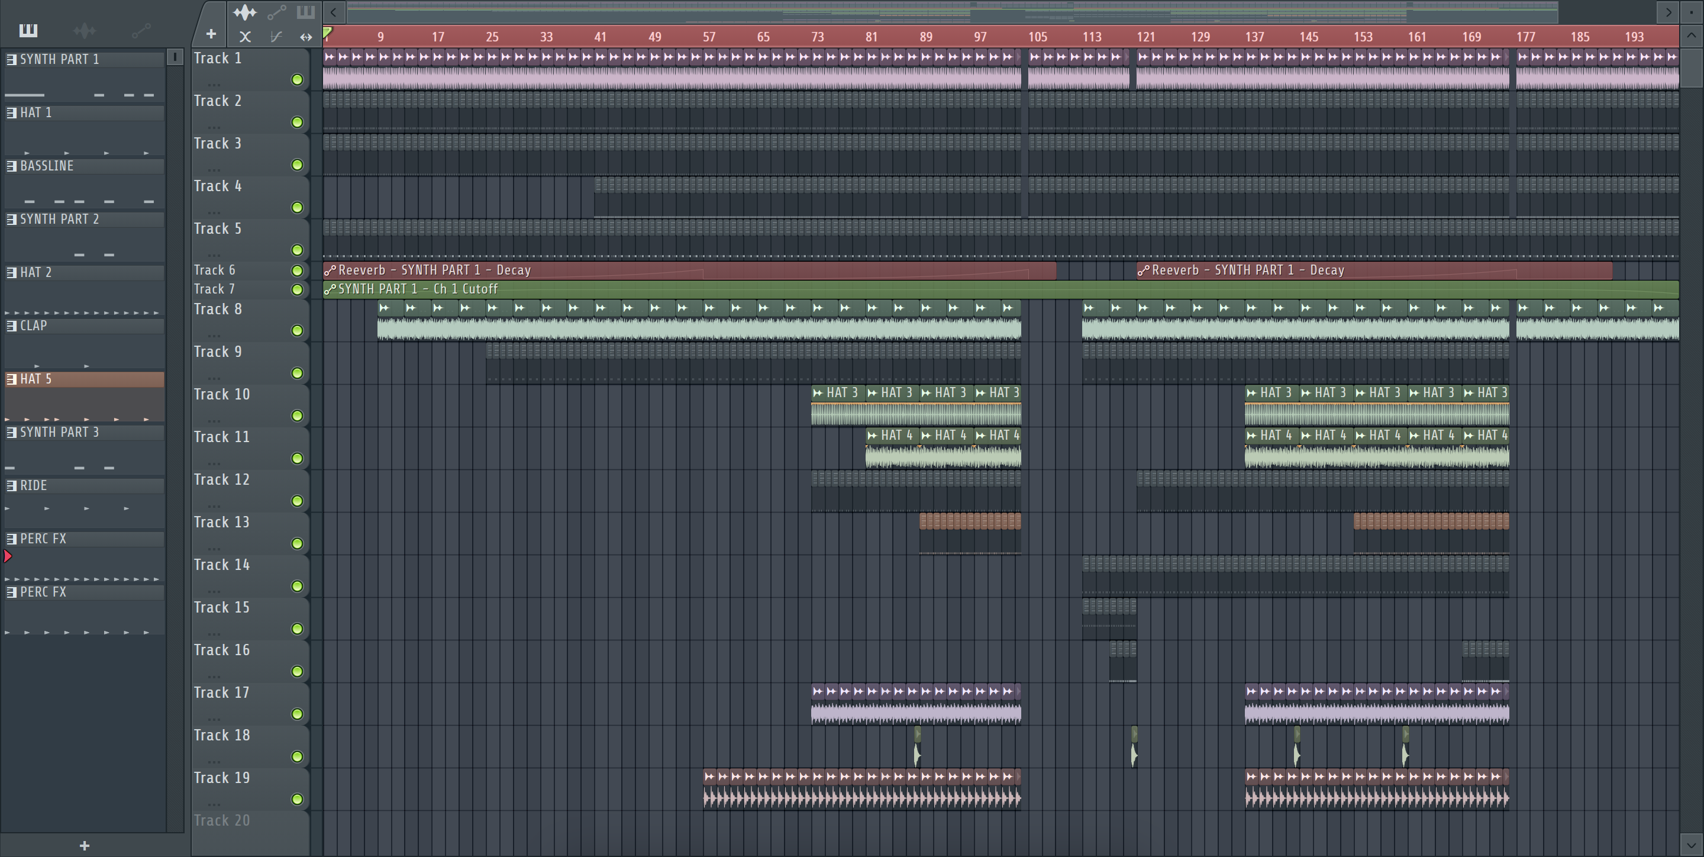Click the pattern icon beside CLAP
Viewport: 1704px width, 857px height.
click(x=11, y=326)
